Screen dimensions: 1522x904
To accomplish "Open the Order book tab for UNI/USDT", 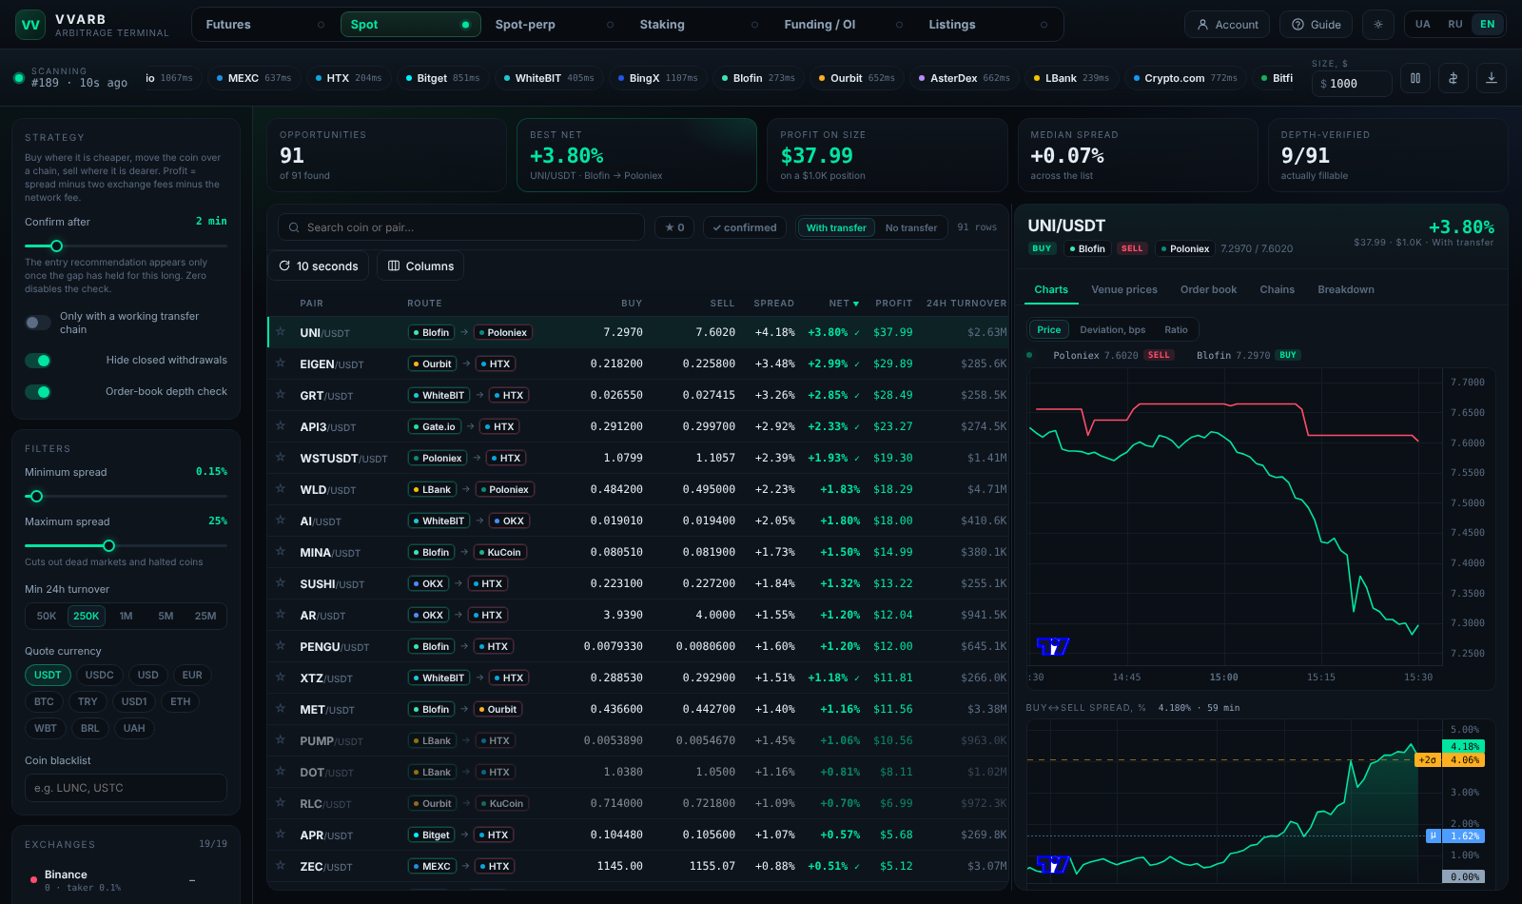I will tap(1208, 289).
